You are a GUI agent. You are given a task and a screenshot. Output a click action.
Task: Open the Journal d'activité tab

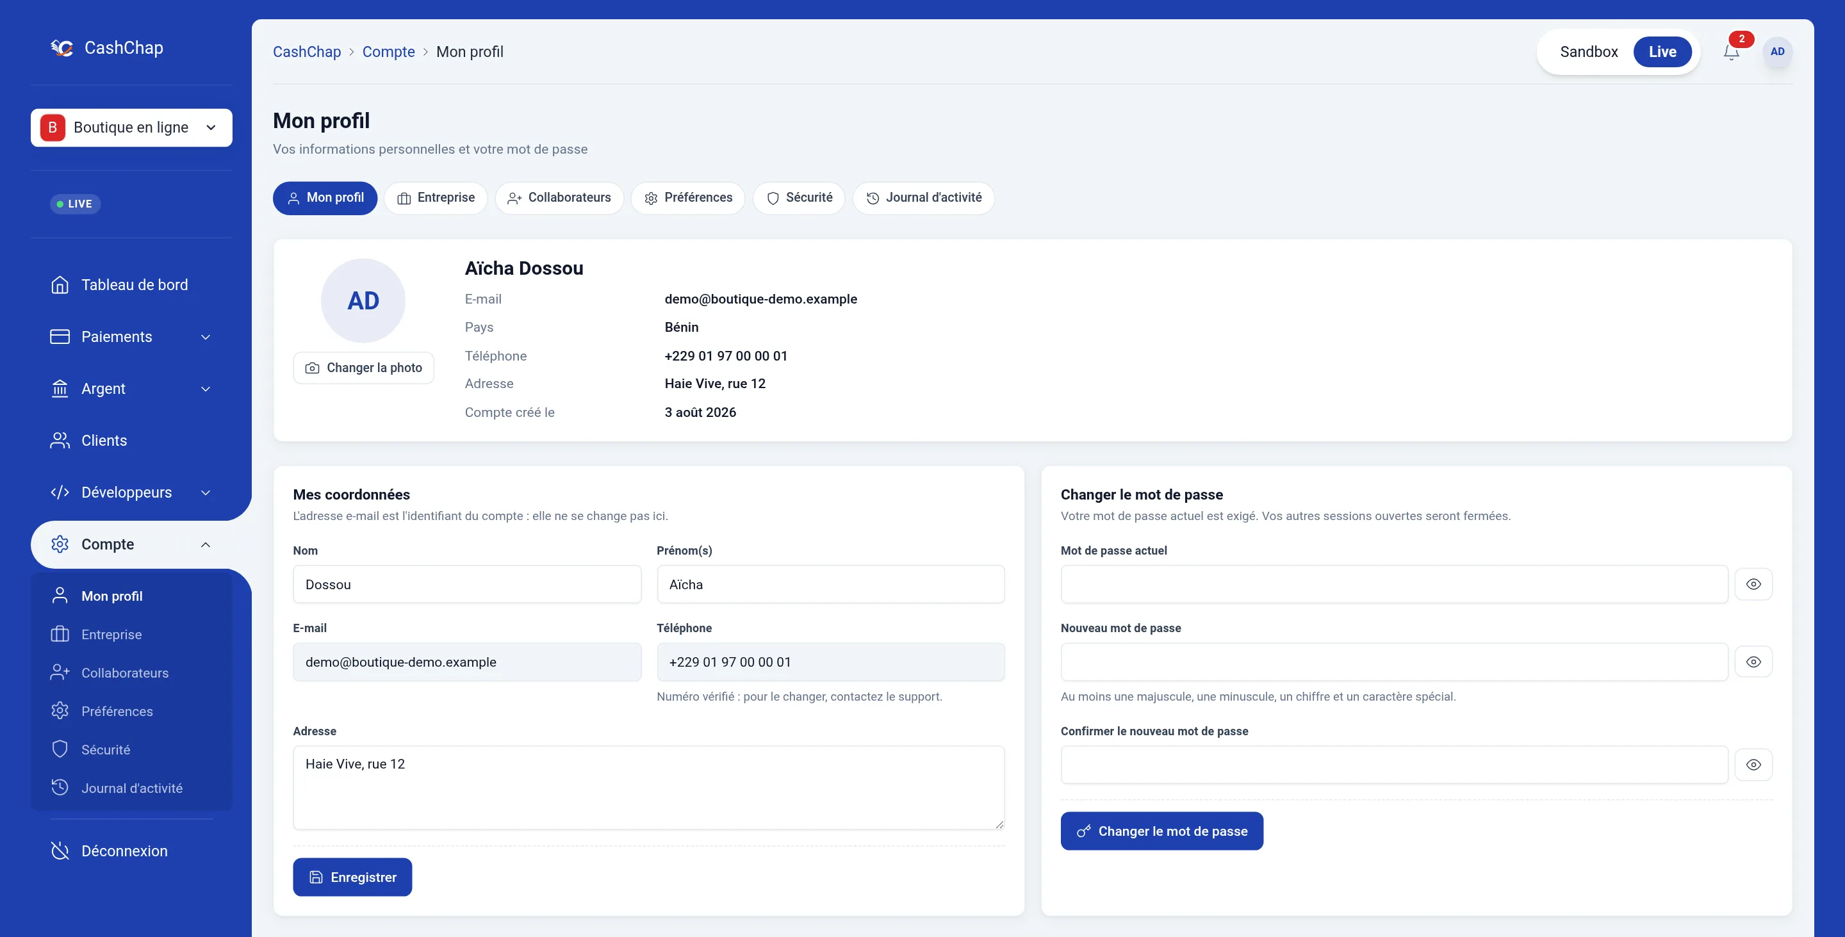point(923,199)
